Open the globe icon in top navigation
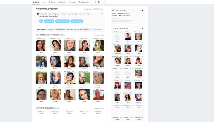Screen dimensions: 214x122 tap(99, 2)
